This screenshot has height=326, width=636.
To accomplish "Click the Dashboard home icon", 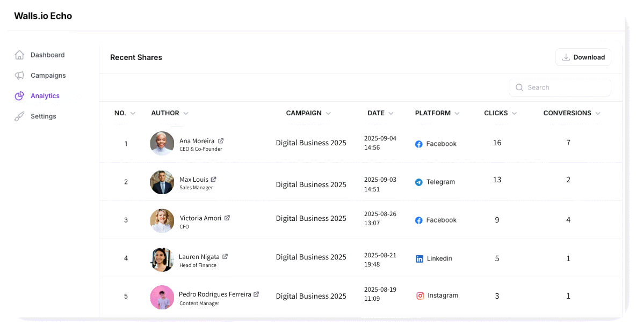I will 19,55.
